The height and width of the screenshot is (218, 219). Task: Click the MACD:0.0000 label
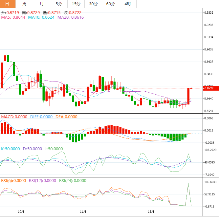coord(14,117)
